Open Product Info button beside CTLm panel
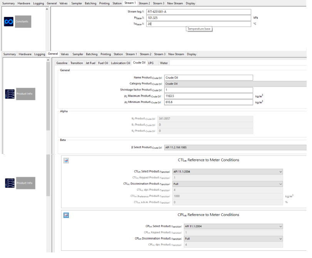312x258 pixels. tap(26, 183)
